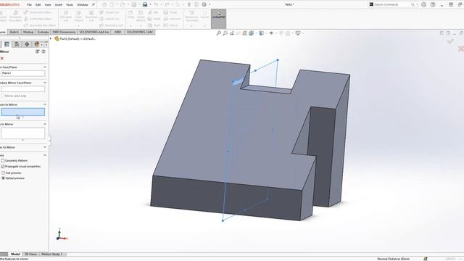Open the dropdown arrow beside the Print icon

point(150,4)
